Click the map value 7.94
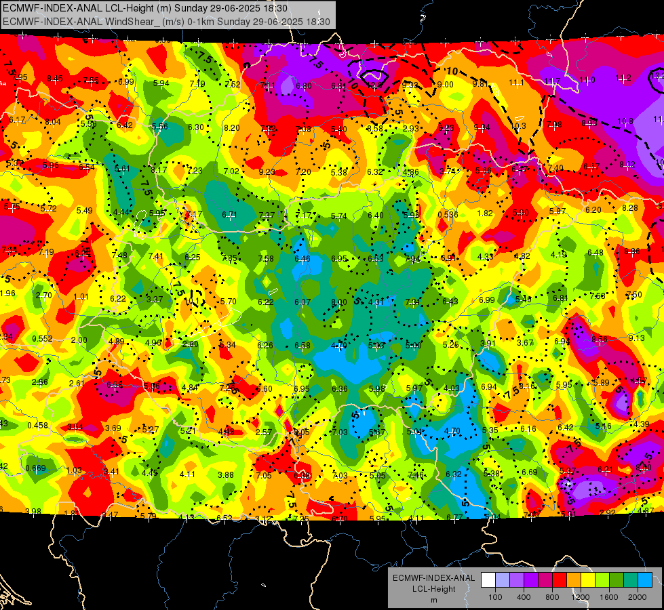The image size is (664, 610). point(412,258)
